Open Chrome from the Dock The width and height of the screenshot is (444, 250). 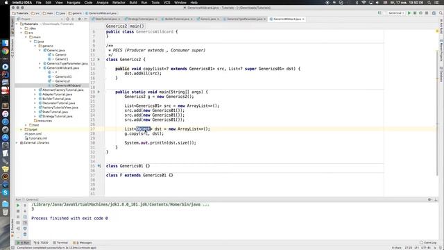tap(5, 51)
